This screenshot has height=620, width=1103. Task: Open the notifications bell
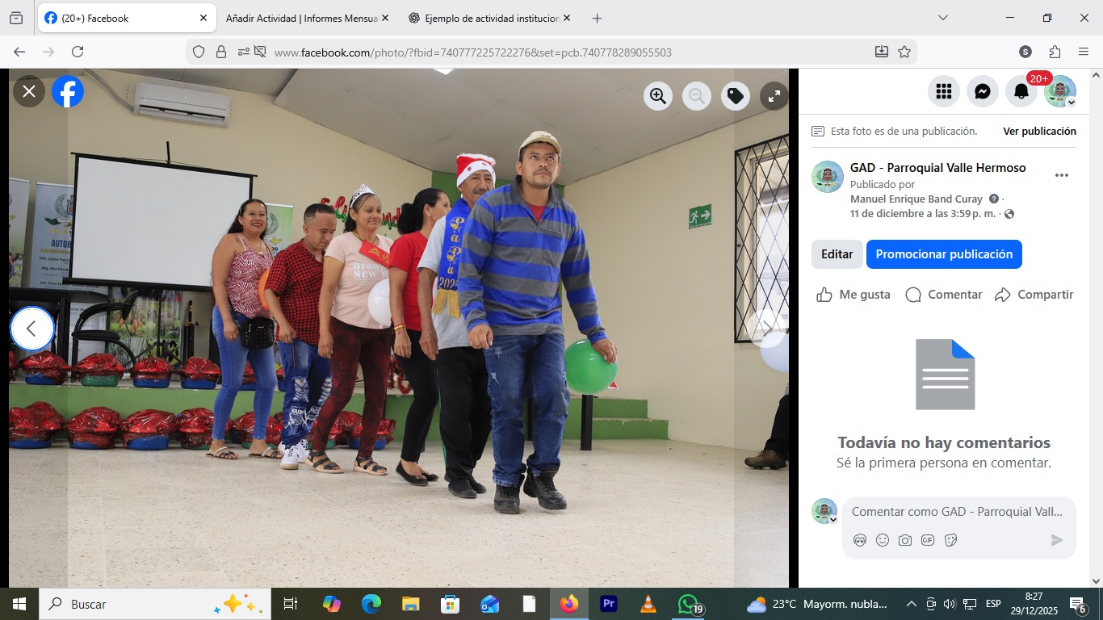(x=1021, y=92)
